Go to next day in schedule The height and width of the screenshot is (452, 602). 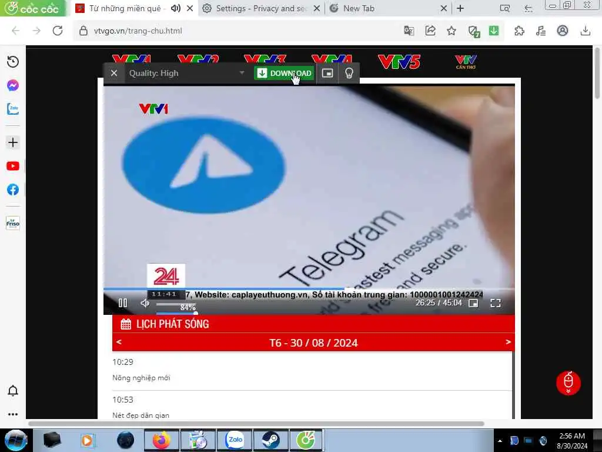pyautogui.click(x=509, y=342)
